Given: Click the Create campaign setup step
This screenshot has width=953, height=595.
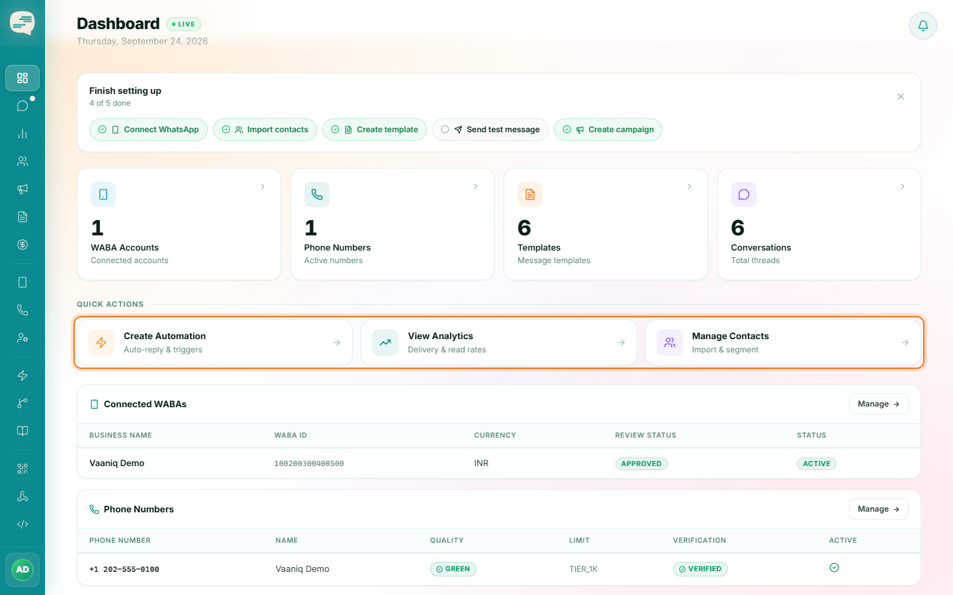Looking at the screenshot, I should pyautogui.click(x=608, y=130).
